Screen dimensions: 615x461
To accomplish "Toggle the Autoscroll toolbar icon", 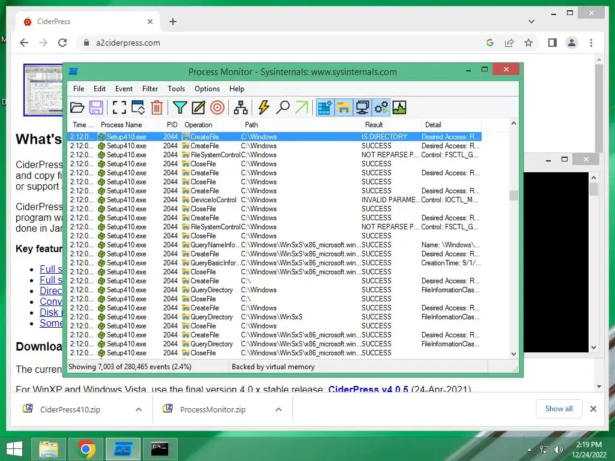I will pyautogui.click(x=138, y=107).
